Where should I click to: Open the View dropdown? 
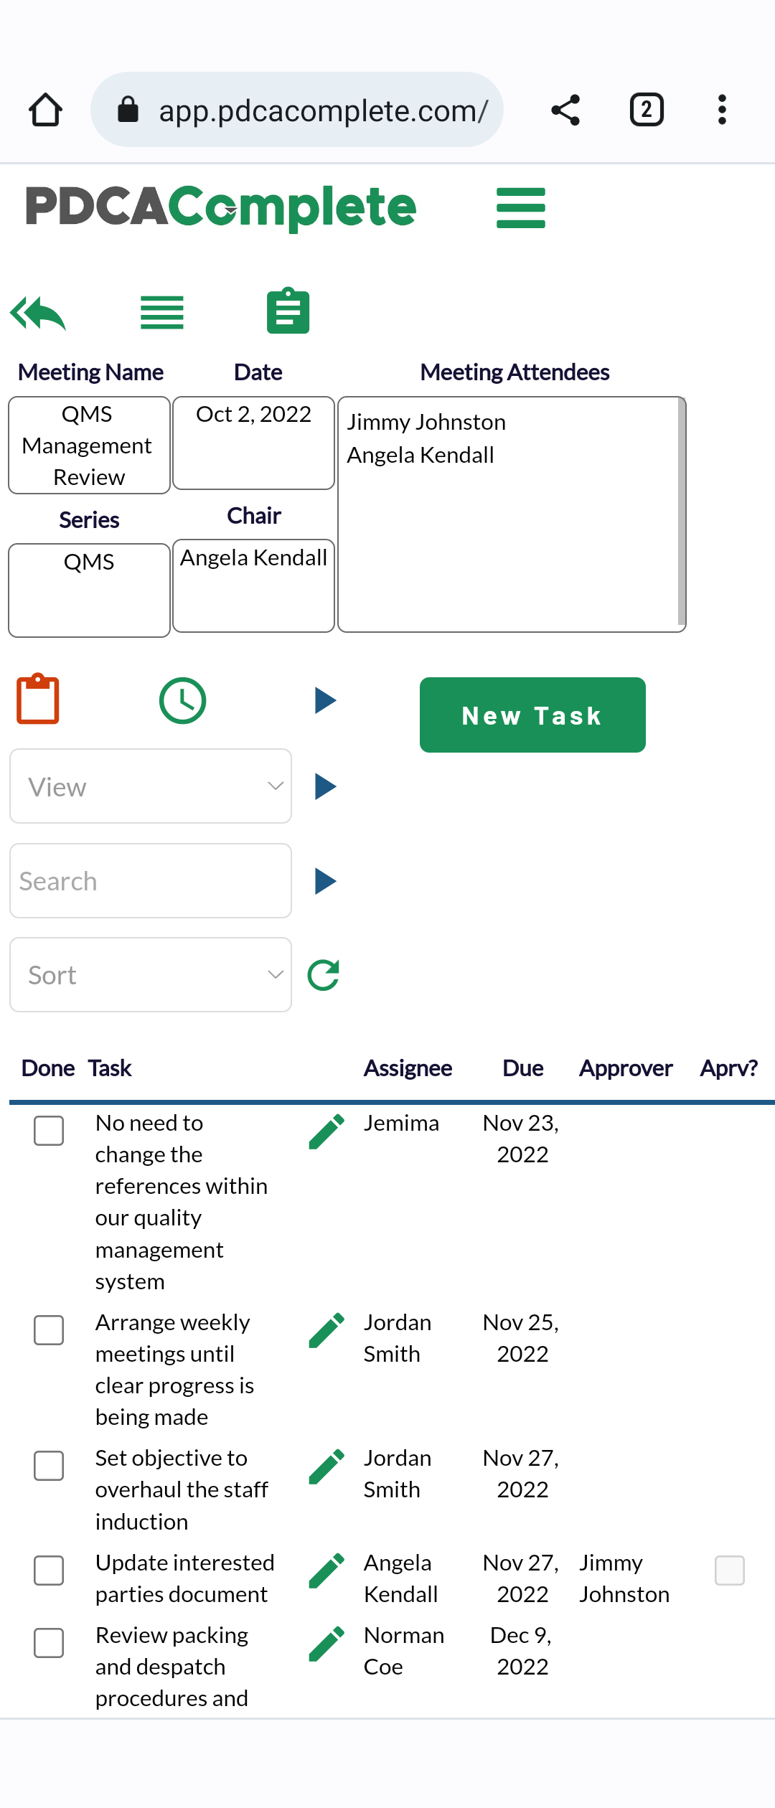click(151, 786)
